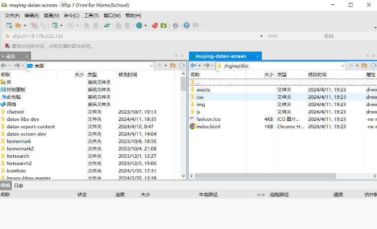Open the 帮助(H) menu
The height and width of the screenshot is (229, 377).
(x=133, y=16)
